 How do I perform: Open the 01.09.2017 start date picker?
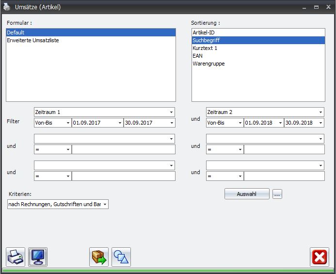pos(120,123)
